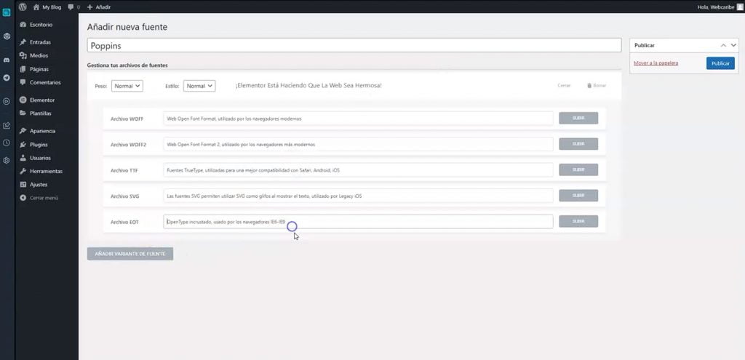Click the teal square icon in left strip
Viewport: 745px width, 360px height.
pos(7,13)
